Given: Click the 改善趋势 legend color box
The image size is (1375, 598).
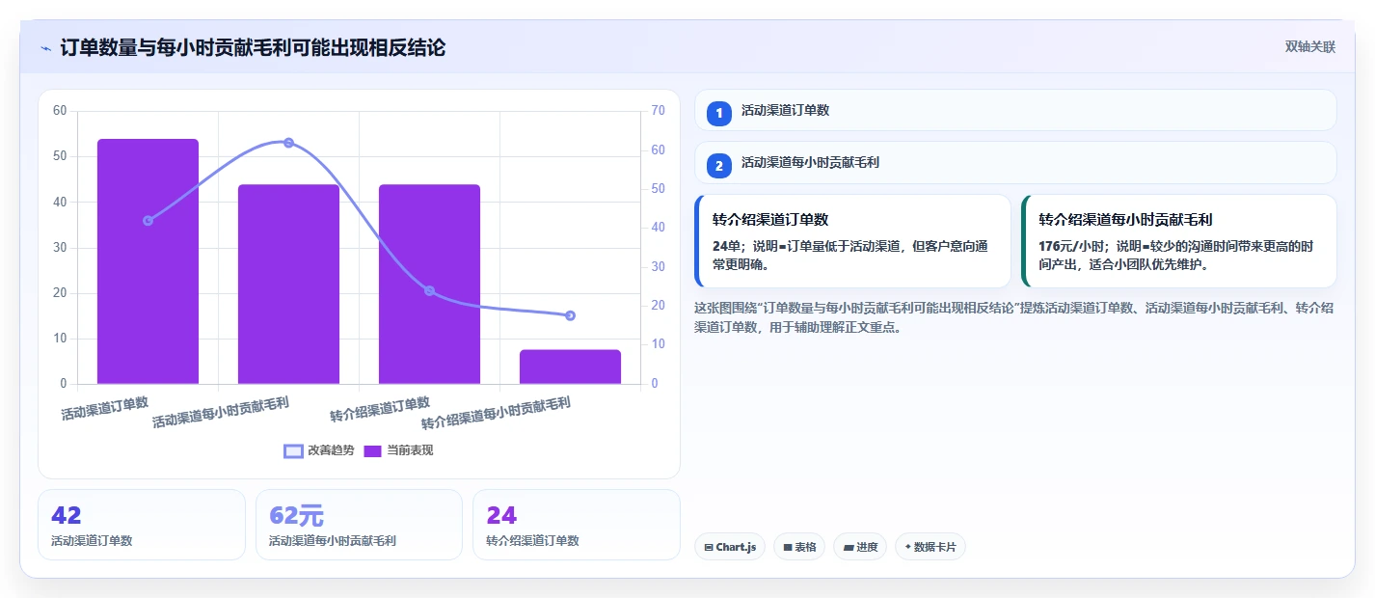Looking at the screenshot, I should 293,450.
